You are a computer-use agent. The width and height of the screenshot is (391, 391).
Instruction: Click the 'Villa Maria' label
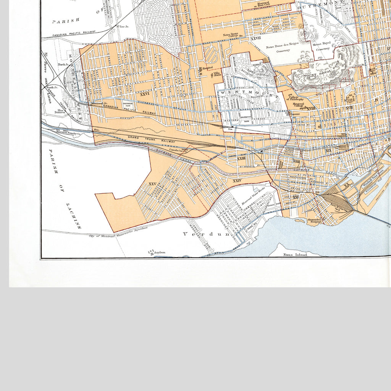tap(218, 74)
